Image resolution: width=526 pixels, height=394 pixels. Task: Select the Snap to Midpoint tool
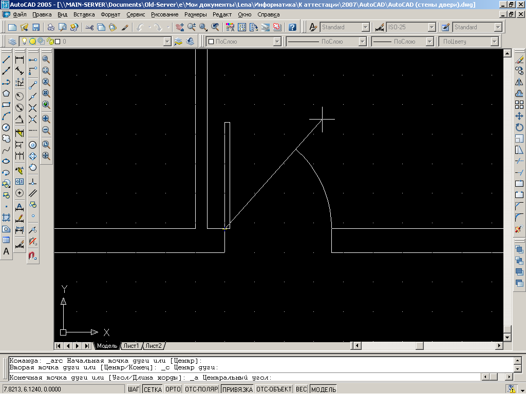(x=33, y=97)
